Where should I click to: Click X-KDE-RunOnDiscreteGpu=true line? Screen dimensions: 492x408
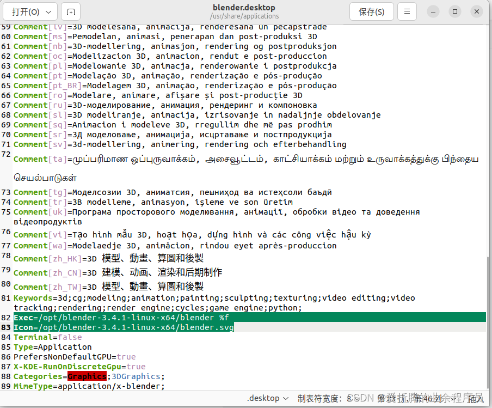tap(79, 367)
